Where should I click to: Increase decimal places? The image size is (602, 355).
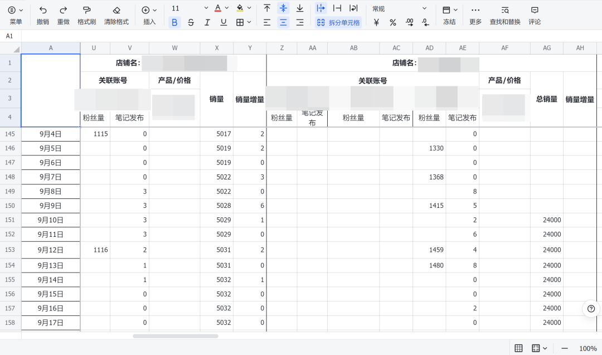(409, 21)
